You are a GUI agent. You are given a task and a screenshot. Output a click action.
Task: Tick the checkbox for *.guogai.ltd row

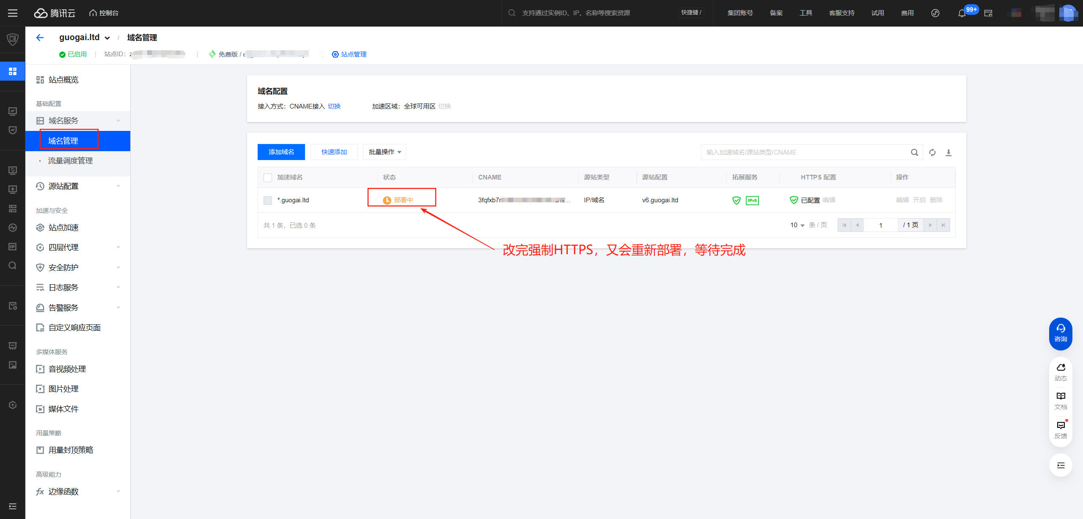268,200
